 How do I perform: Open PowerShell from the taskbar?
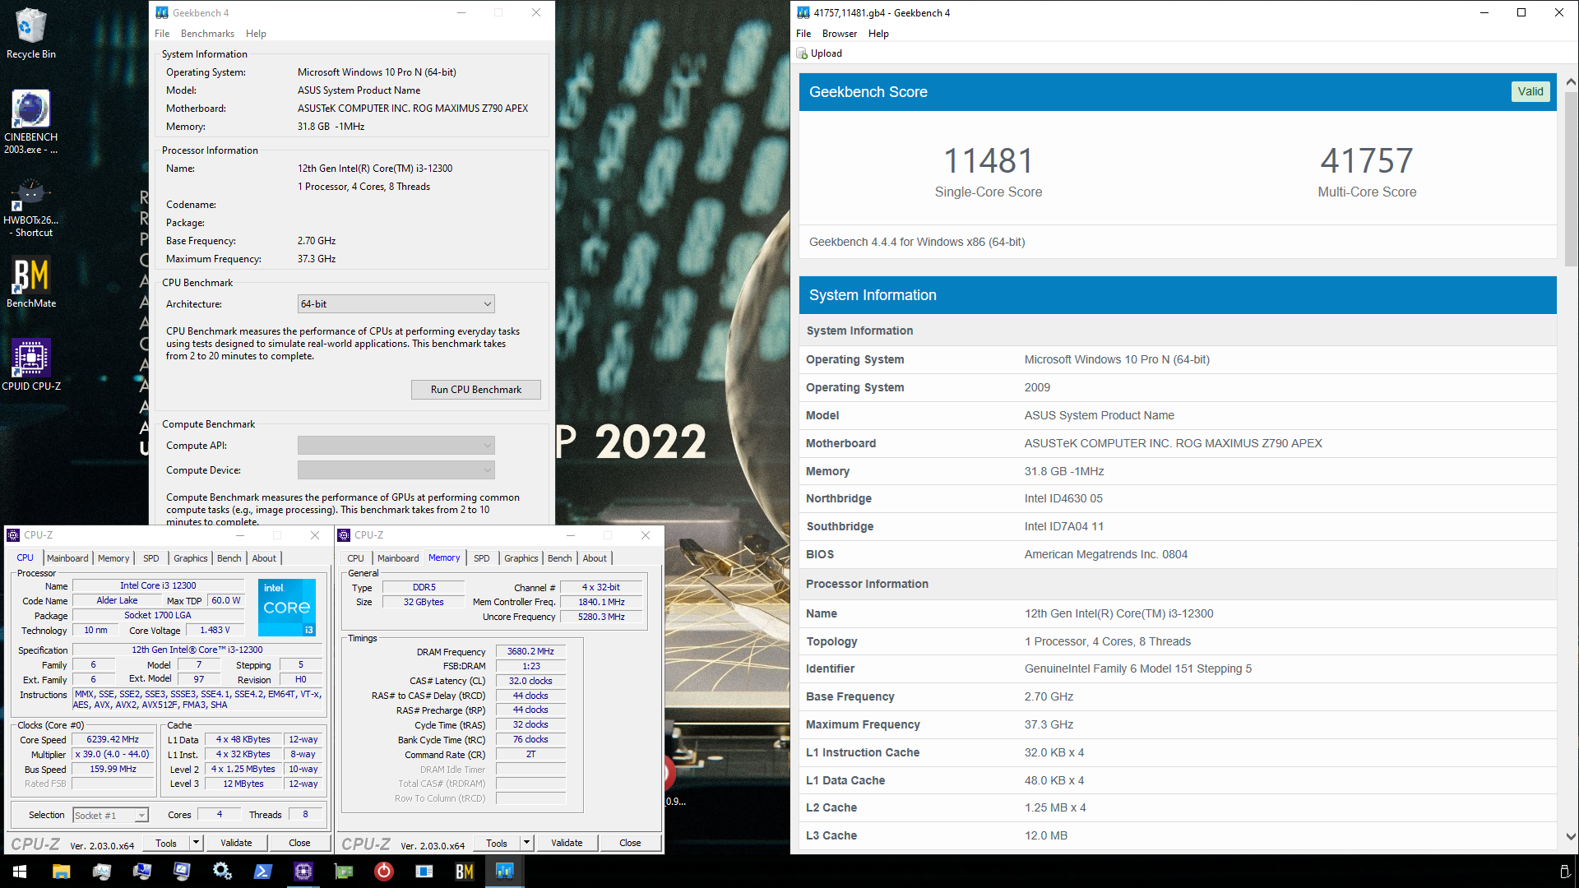pos(262,871)
